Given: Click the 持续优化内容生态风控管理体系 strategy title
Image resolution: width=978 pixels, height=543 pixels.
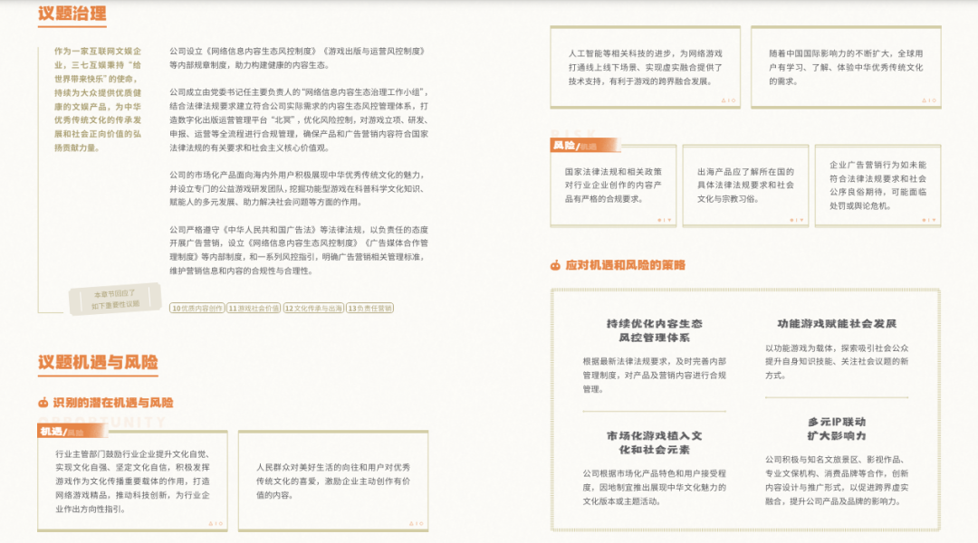Looking at the screenshot, I should [655, 330].
